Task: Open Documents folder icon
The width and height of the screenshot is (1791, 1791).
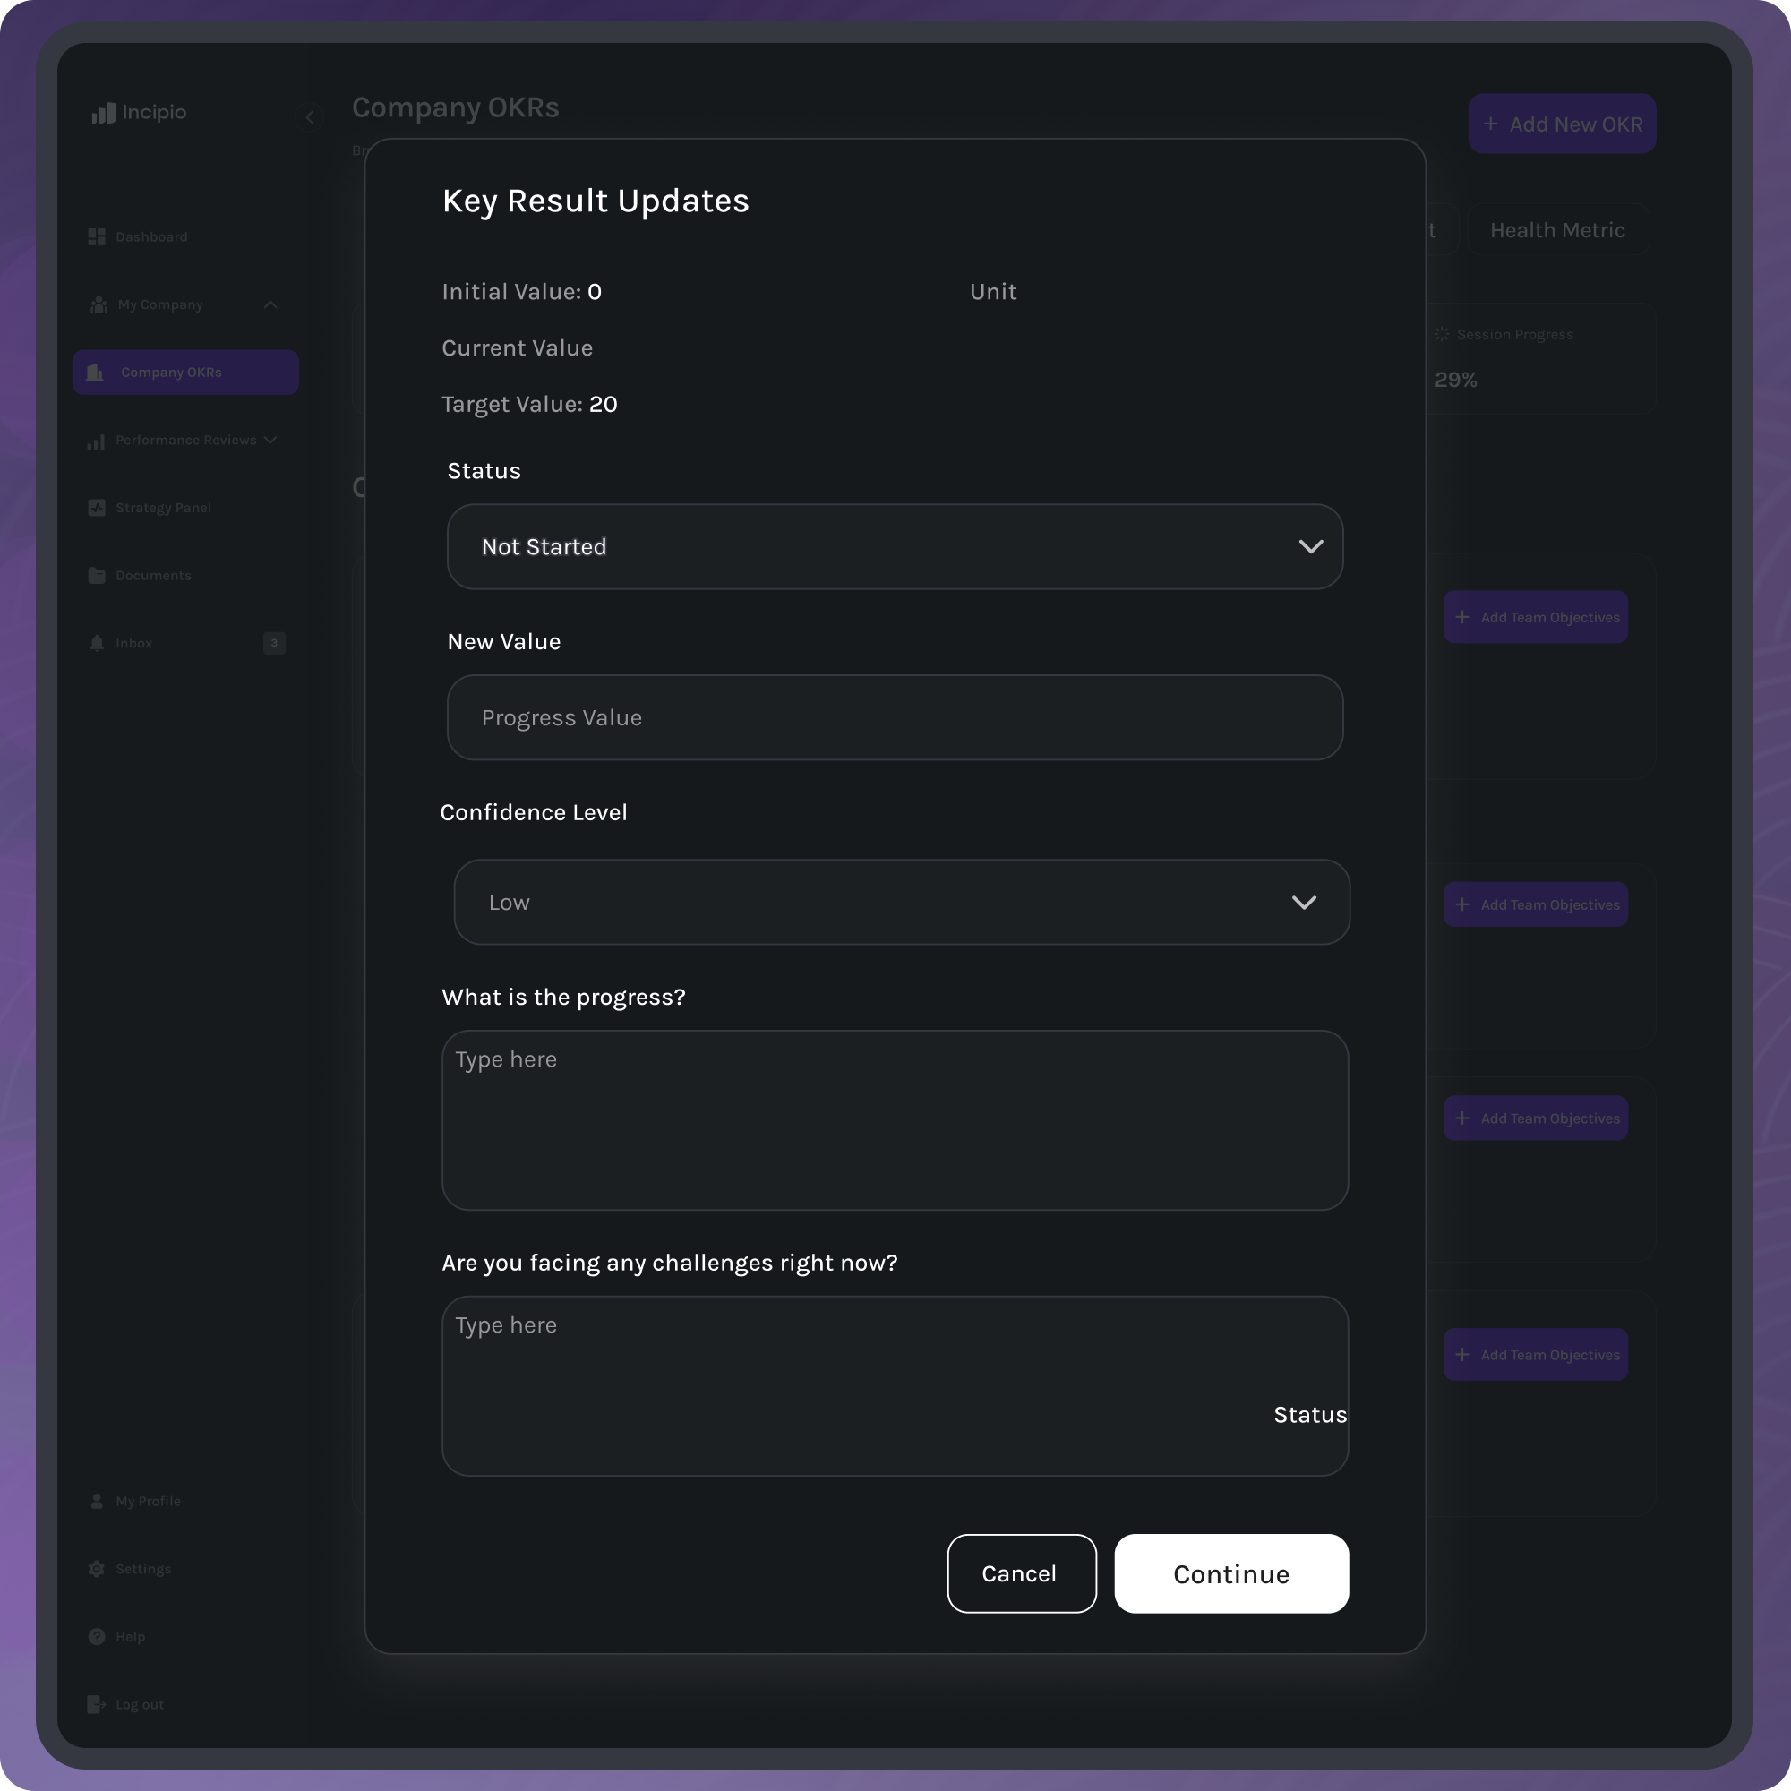Action: tap(97, 576)
